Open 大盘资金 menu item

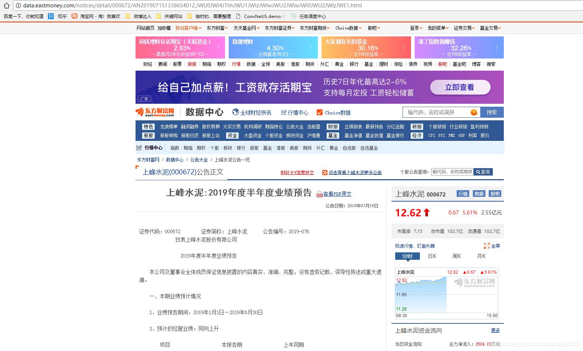click(253, 135)
